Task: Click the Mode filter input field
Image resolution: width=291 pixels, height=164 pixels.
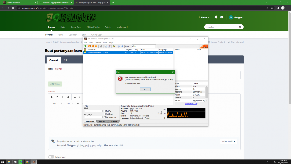Action: [x=93, y=111]
